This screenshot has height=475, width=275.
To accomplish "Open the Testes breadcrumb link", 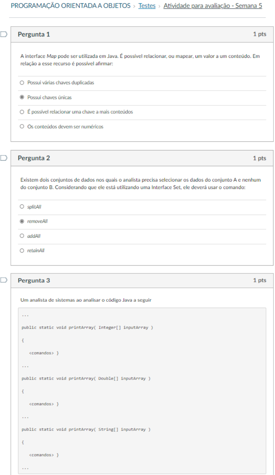I will click(147, 6).
